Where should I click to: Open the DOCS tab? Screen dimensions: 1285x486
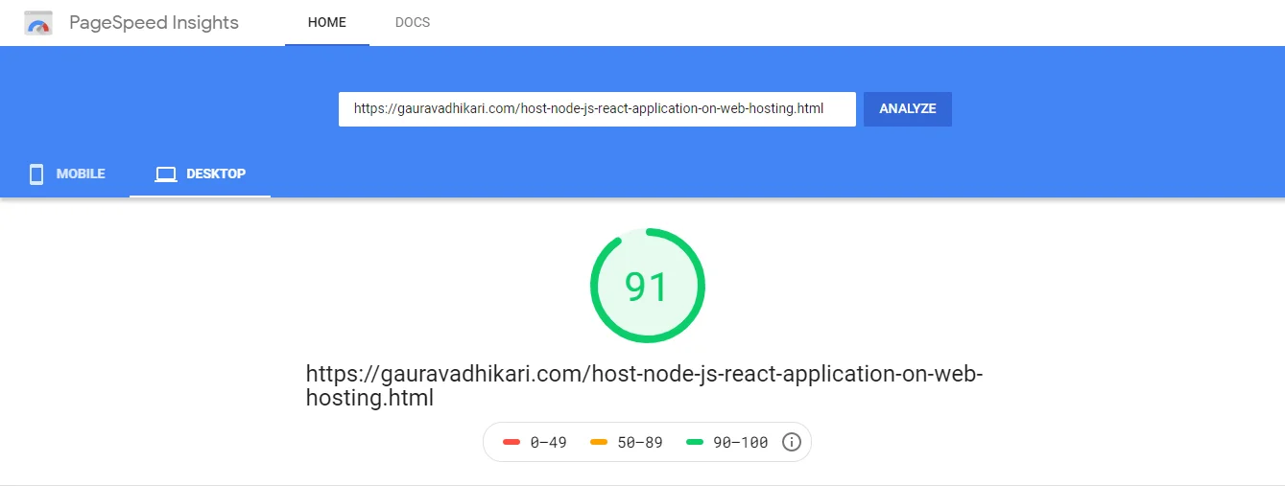point(413,23)
